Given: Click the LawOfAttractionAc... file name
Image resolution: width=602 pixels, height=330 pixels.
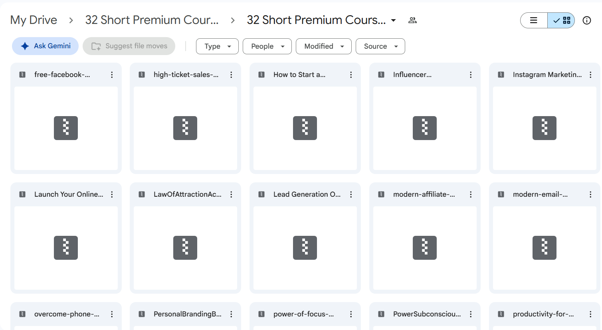Looking at the screenshot, I should pyautogui.click(x=188, y=194).
